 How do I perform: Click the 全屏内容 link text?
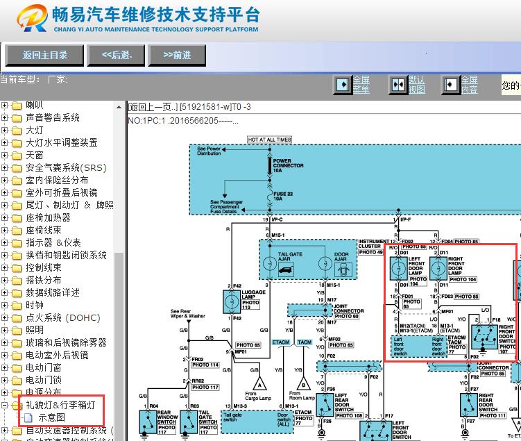tap(469, 85)
